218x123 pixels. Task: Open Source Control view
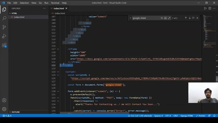pyautogui.click(x=4, y=27)
